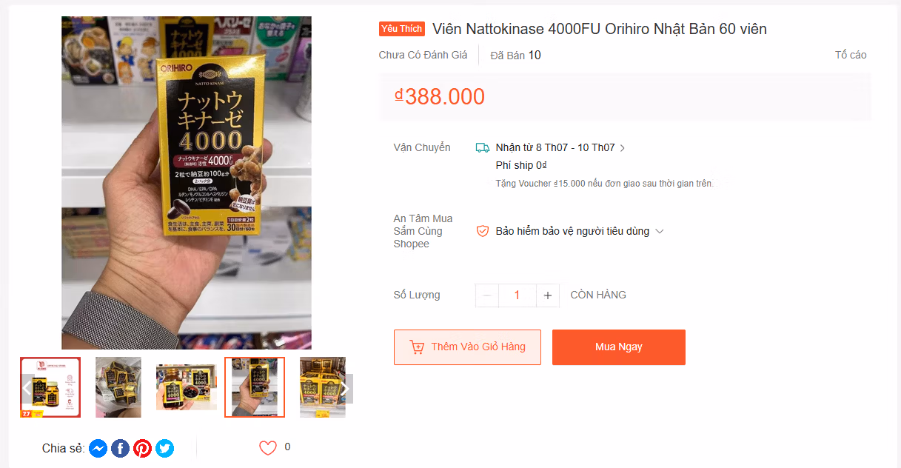Share product on Pinterest
The image size is (901, 468).
(142, 448)
